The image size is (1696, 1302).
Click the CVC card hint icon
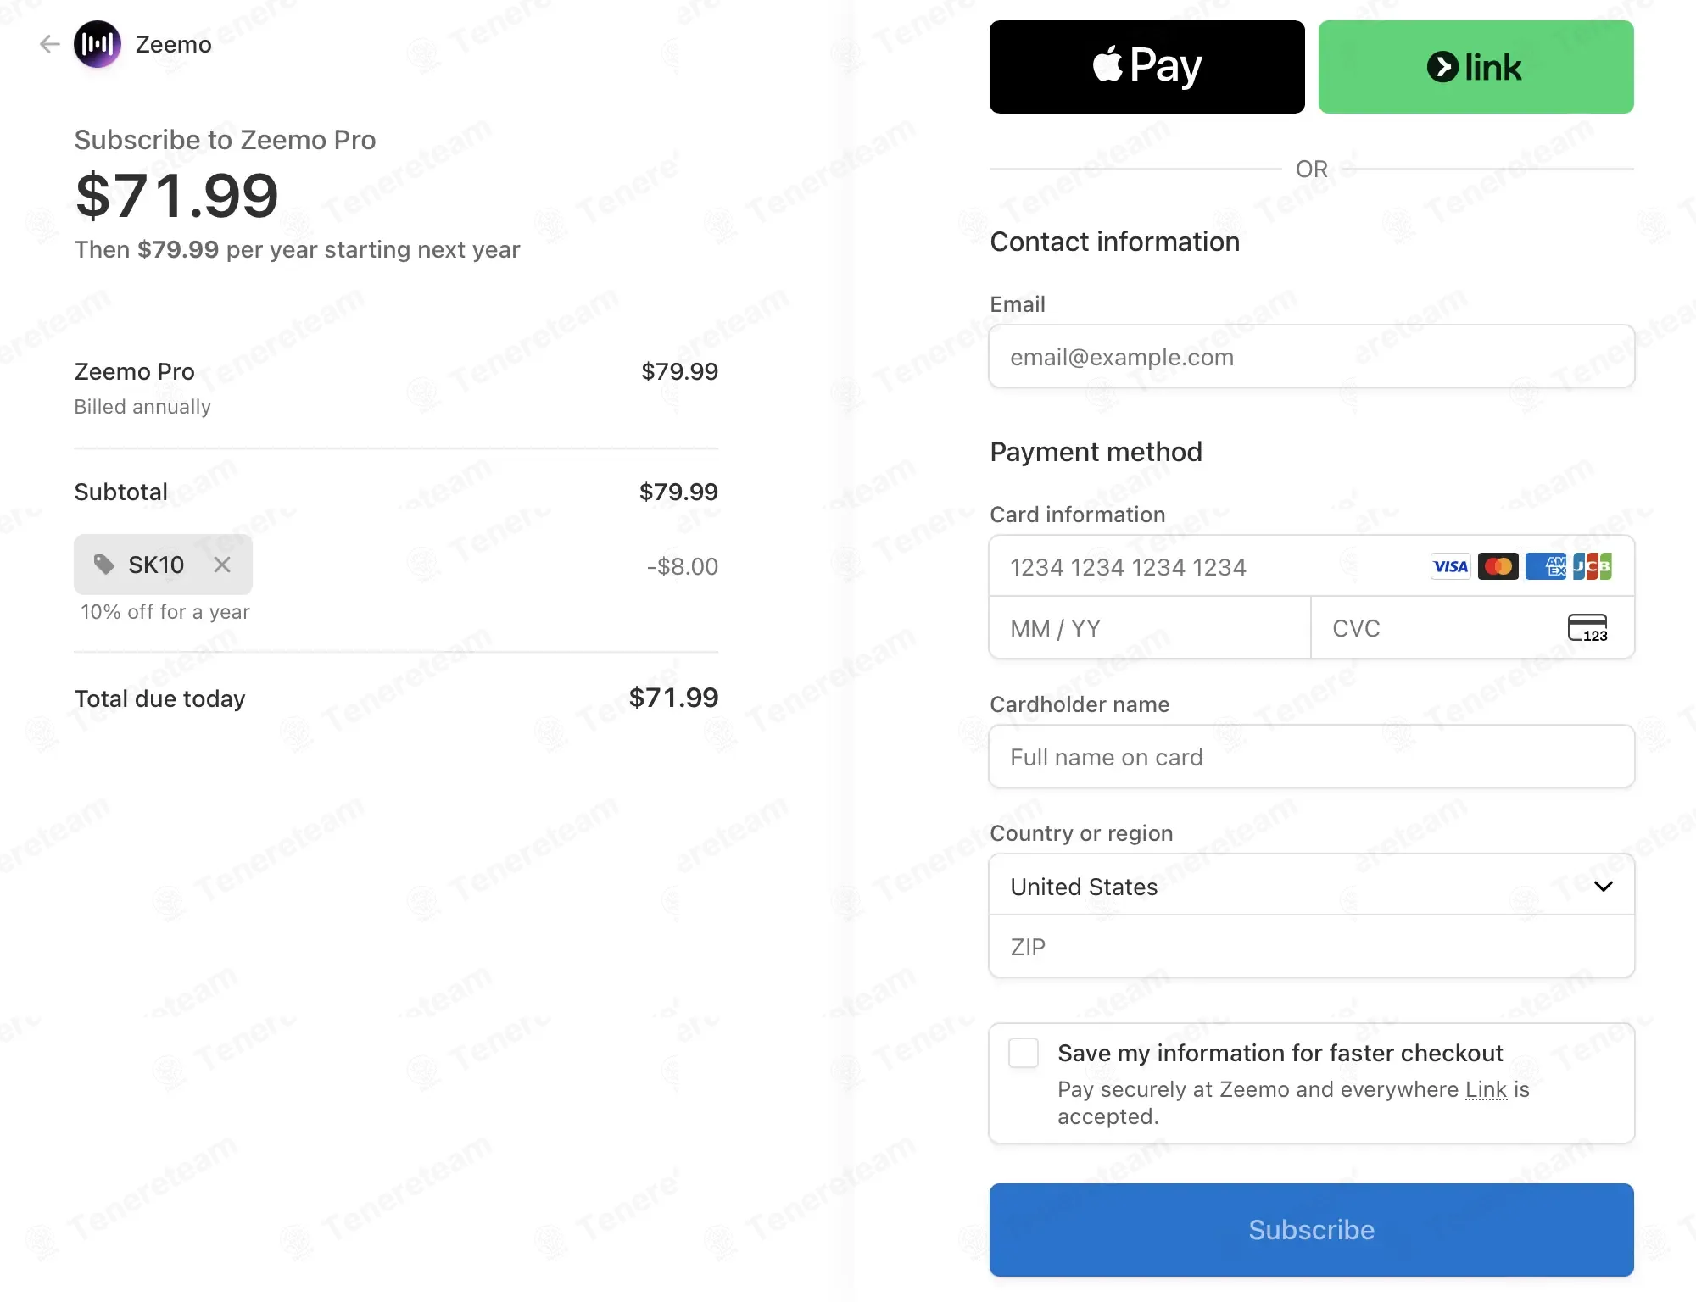(x=1587, y=628)
